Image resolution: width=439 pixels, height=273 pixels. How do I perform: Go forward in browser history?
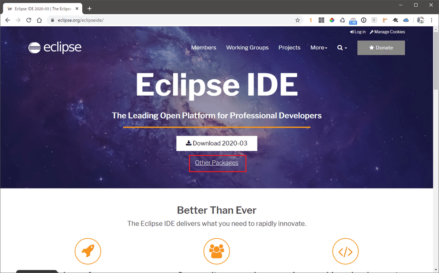coord(18,20)
